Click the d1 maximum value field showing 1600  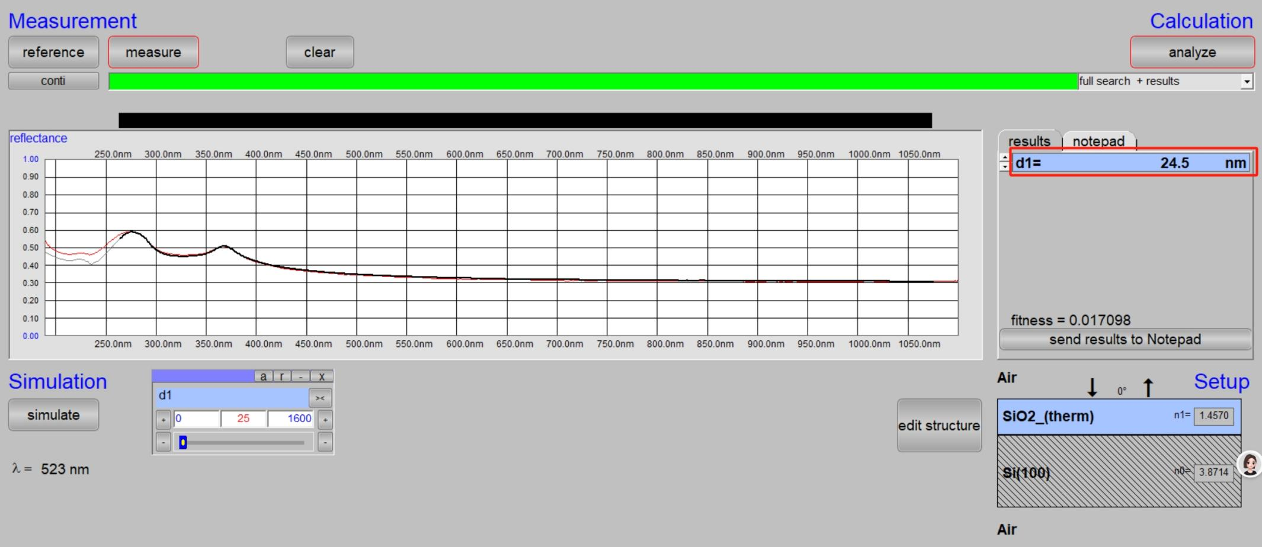(x=291, y=419)
